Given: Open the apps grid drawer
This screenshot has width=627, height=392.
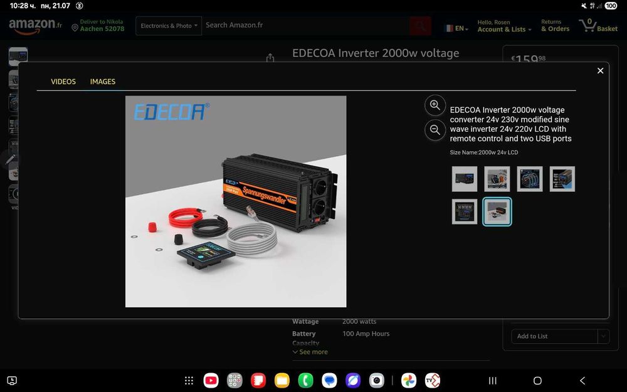Looking at the screenshot, I should coord(189,381).
